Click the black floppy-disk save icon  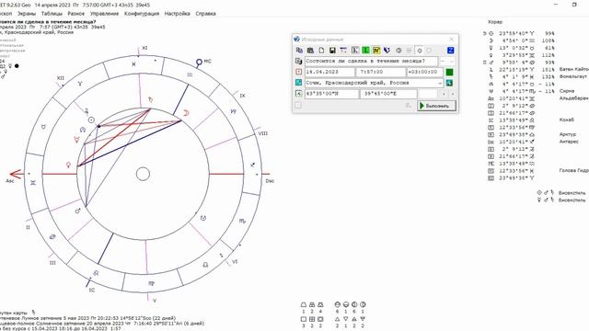point(332,51)
